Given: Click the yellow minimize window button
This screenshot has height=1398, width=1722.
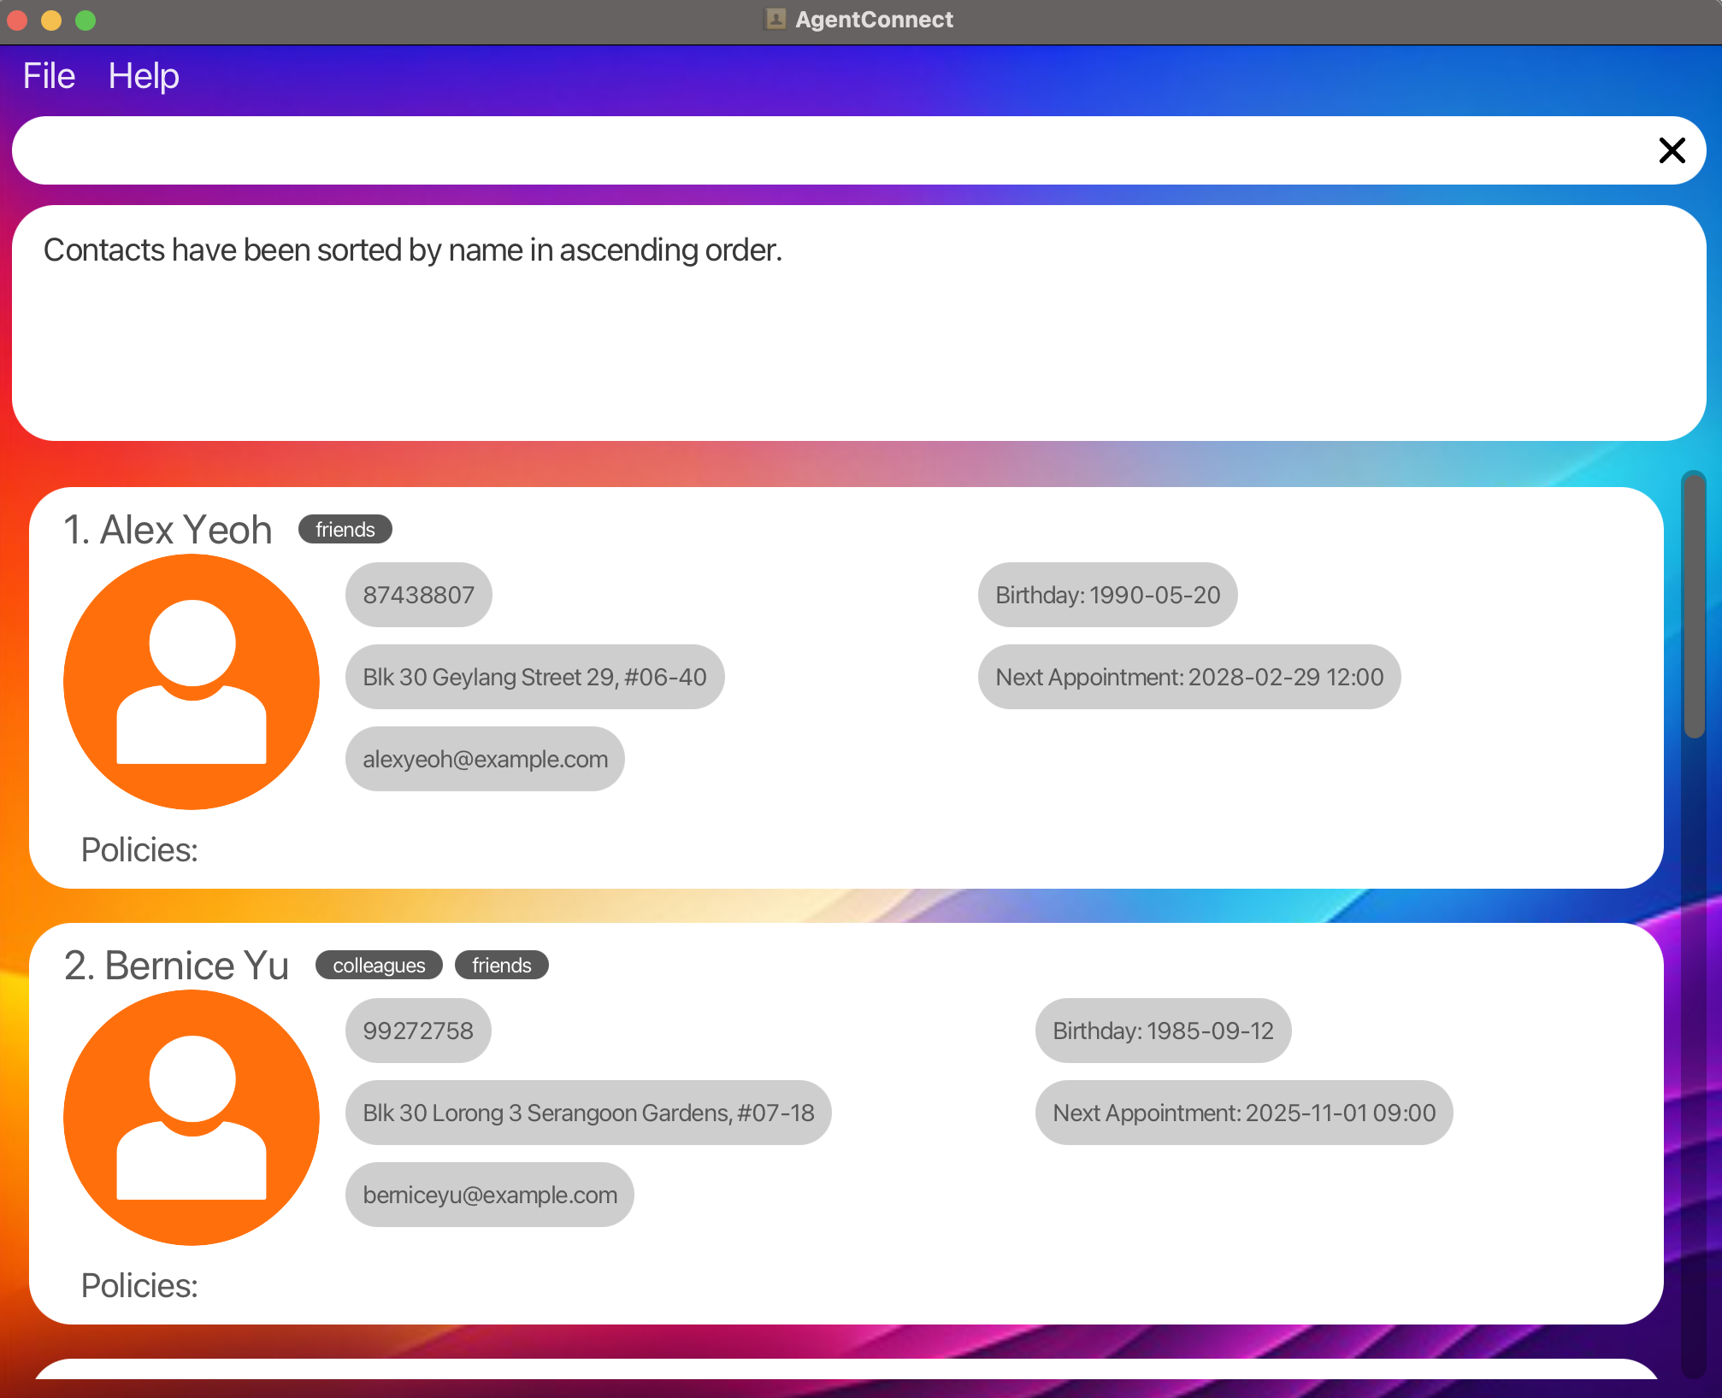Looking at the screenshot, I should tap(51, 20).
